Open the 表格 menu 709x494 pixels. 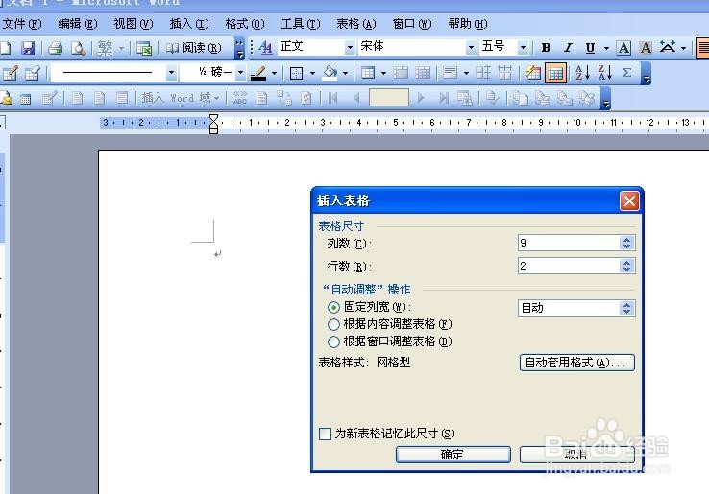(356, 23)
